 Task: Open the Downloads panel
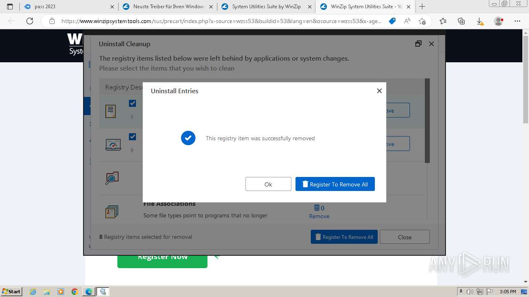(x=480, y=21)
